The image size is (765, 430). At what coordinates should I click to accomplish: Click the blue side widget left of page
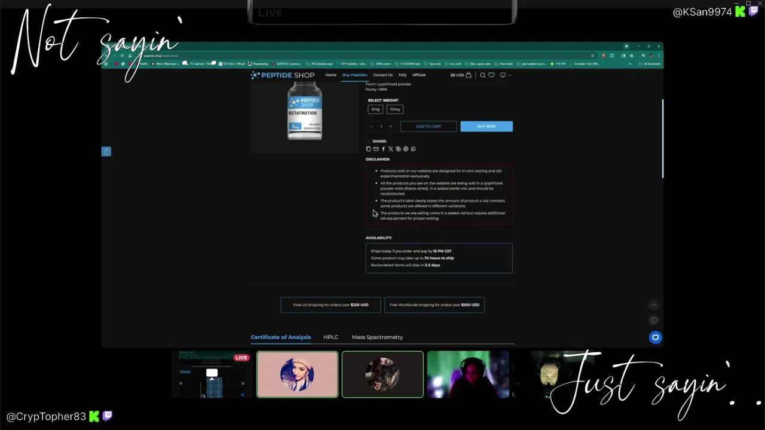pyautogui.click(x=106, y=152)
